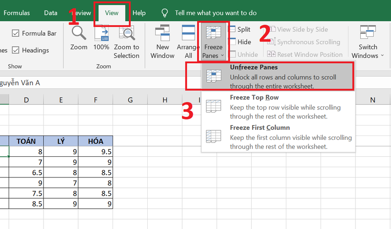Click View Side by Side

(x=298, y=29)
